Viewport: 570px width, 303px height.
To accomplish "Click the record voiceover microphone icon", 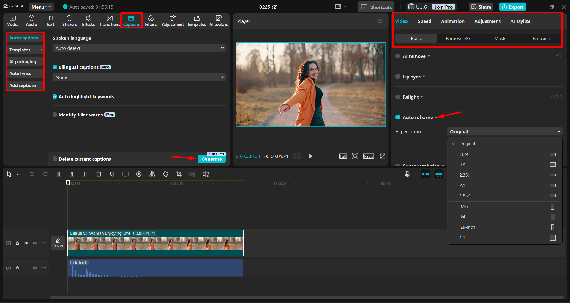I will [x=407, y=174].
